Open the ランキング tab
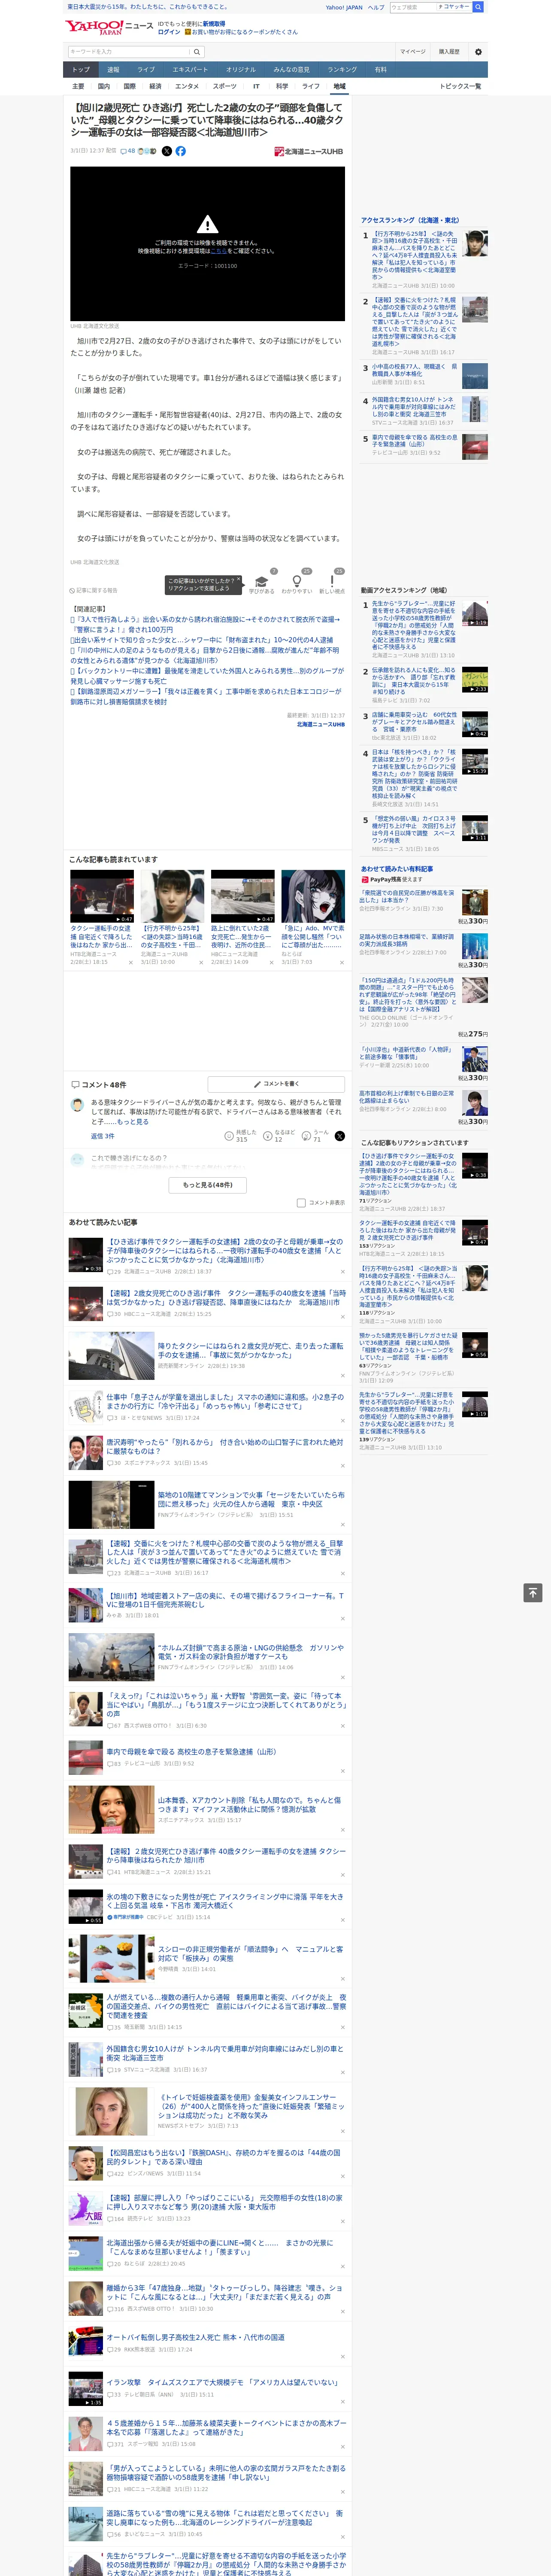Image resolution: width=551 pixels, height=2576 pixels. 342,70
